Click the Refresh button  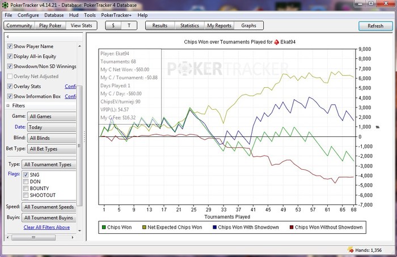(375, 26)
